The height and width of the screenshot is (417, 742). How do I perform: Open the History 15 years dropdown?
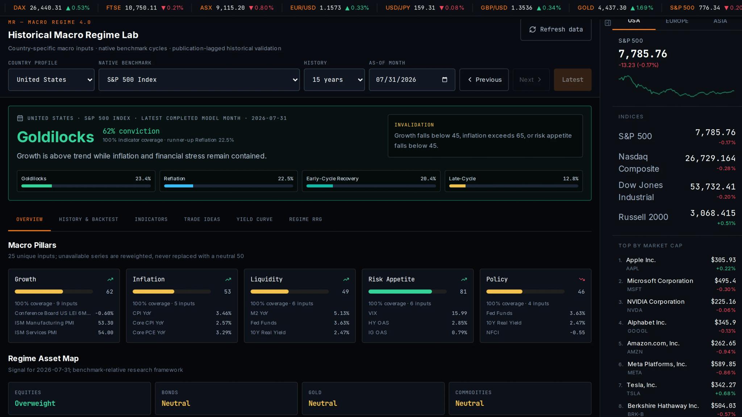click(334, 80)
